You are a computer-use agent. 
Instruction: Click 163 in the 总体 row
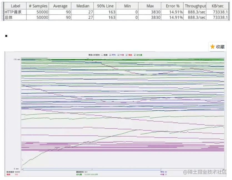coord(112,17)
